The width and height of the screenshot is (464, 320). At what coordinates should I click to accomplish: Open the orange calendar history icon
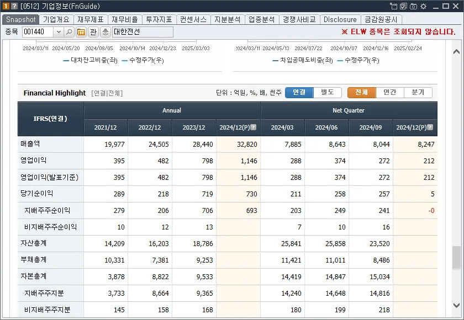tap(81, 32)
